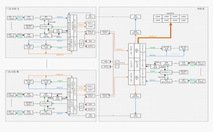
Task: Click the HDMI+IP optical box in 分控 1
Action: pyautogui.click(x=90, y=32)
